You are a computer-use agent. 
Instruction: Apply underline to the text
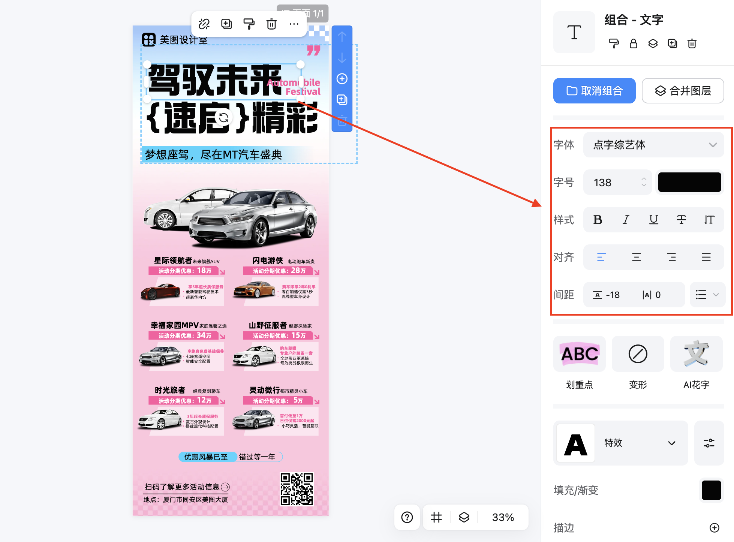[653, 220]
